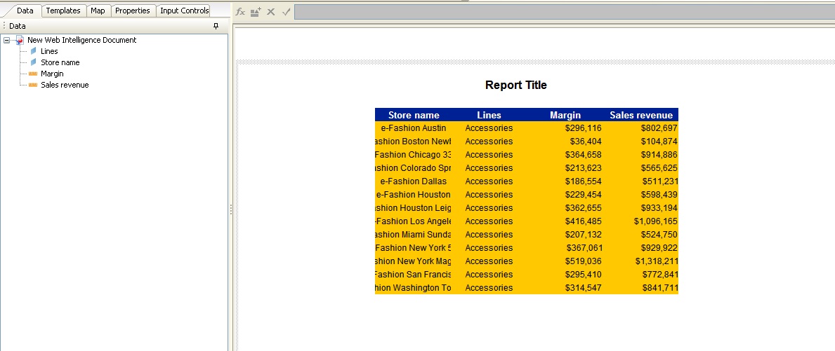This screenshot has width=835, height=351.
Task: Select the Lines column header
Action: pyautogui.click(x=489, y=115)
